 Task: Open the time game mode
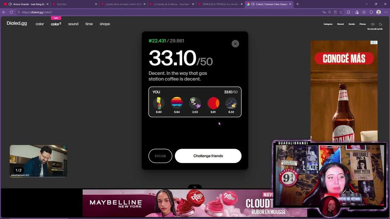click(x=89, y=24)
